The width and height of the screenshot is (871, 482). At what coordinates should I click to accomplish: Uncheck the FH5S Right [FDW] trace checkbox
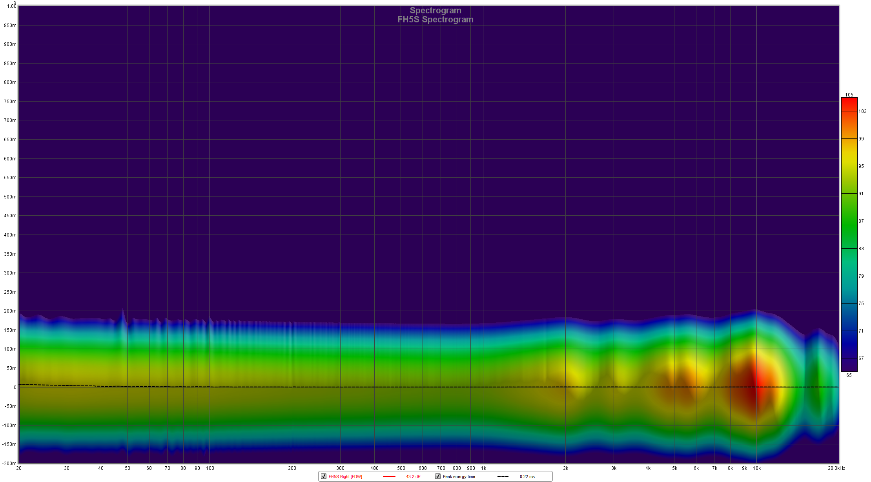324,476
